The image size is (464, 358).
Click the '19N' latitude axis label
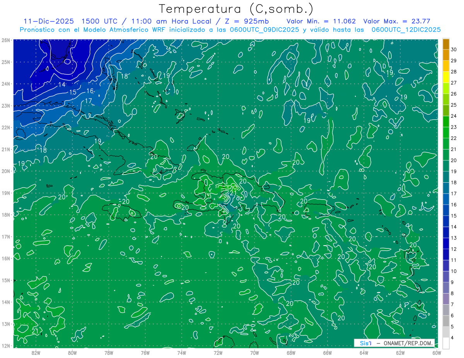coord(5,193)
